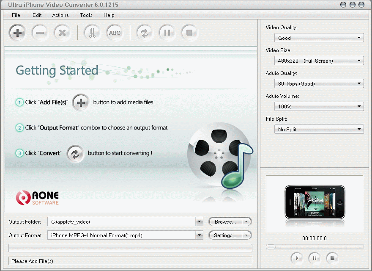Click the Settings... button

225,235
